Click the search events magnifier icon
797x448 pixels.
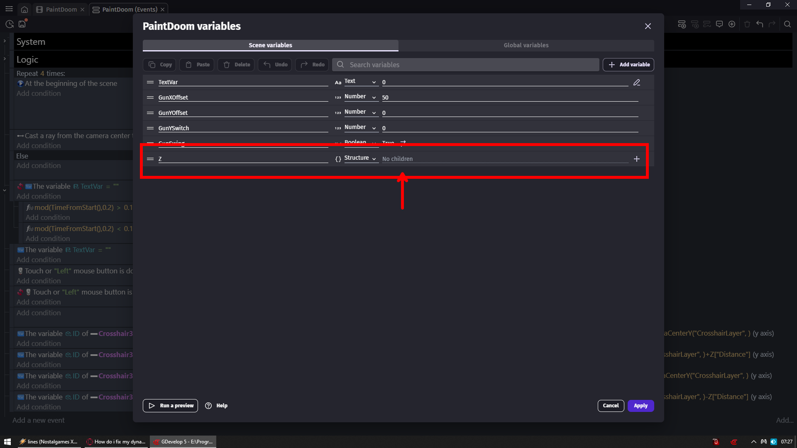click(x=787, y=24)
